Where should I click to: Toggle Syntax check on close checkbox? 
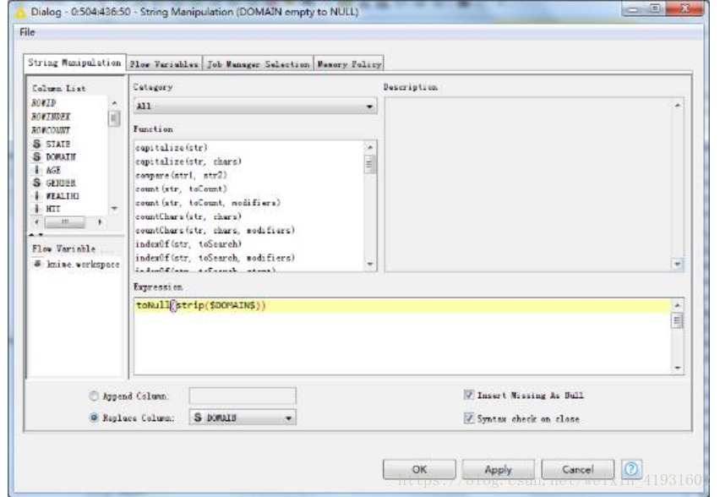tap(469, 418)
